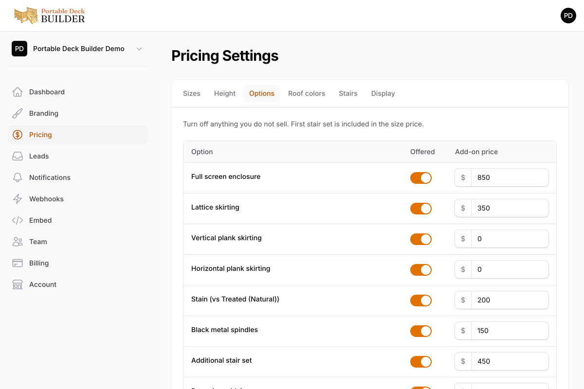Screen dimensions: 584x389
Task: Open the Webhooks page
Action: (x=78, y=199)
